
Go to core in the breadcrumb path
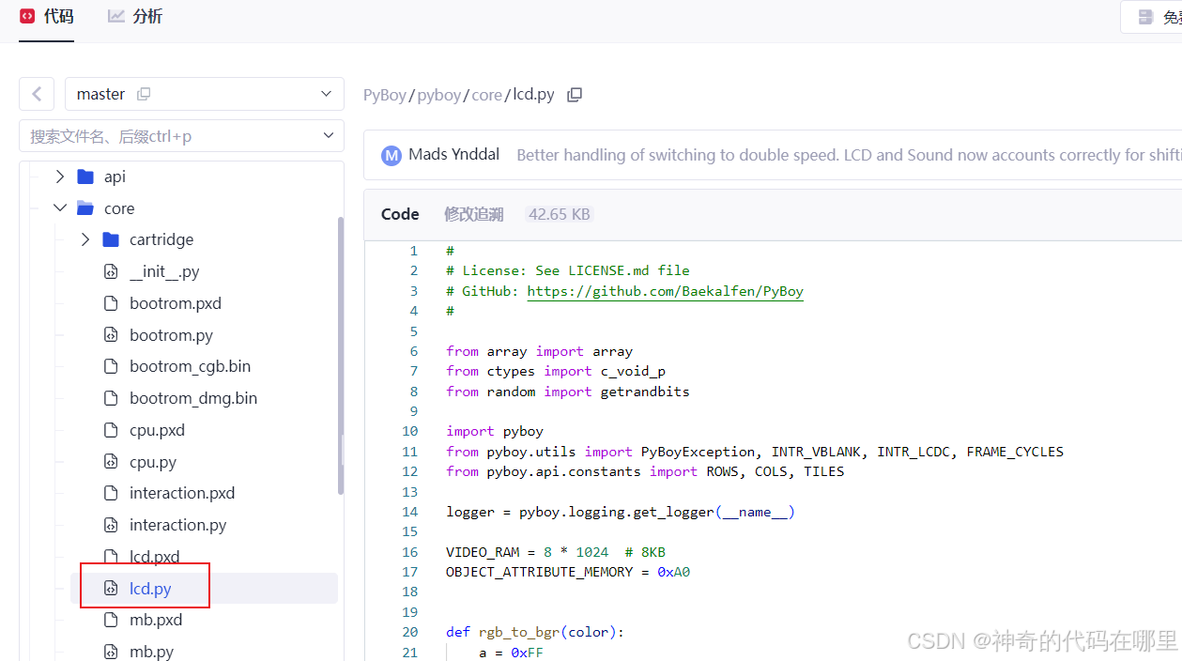(x=487, y=95)
